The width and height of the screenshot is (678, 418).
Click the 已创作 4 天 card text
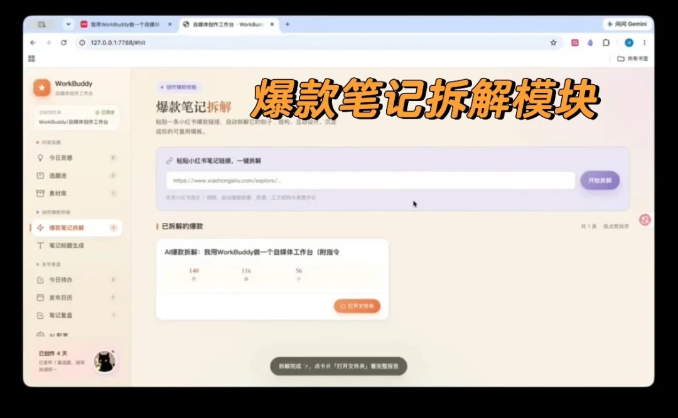point(53,353)
